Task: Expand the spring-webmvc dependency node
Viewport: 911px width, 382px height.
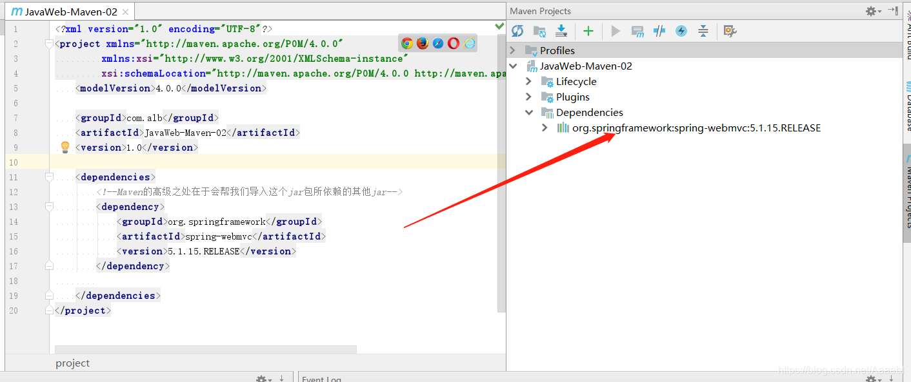Action: click(545, 128)
